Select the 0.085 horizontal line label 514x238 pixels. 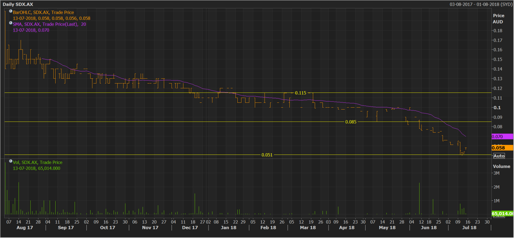(x=351, y=122)
